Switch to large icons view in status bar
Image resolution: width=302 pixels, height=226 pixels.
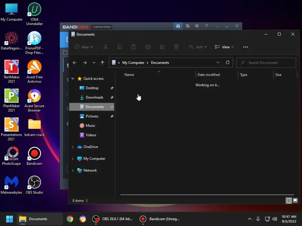tap(295, 201)
